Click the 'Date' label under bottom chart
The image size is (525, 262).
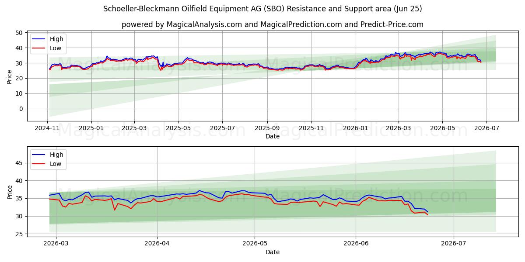pyautogui.click(x=272, y=252)
